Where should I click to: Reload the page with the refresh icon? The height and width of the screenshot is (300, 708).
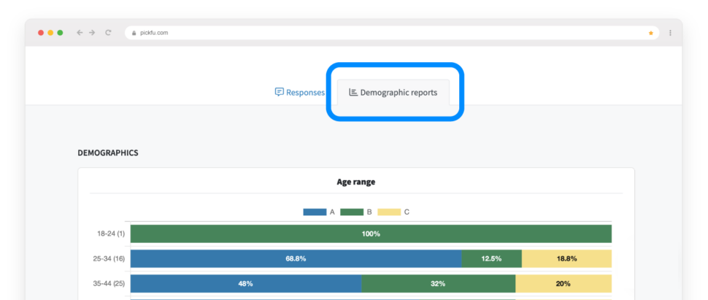tap(108, 33)
